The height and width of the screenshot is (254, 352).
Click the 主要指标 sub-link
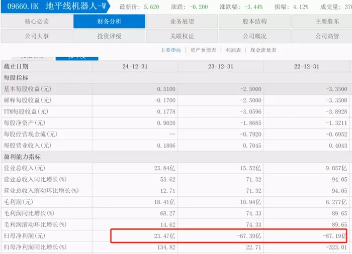pos(170,50)
